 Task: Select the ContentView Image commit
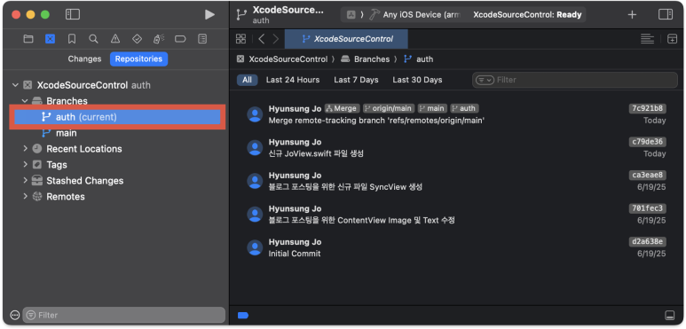[x=456, y=214]
